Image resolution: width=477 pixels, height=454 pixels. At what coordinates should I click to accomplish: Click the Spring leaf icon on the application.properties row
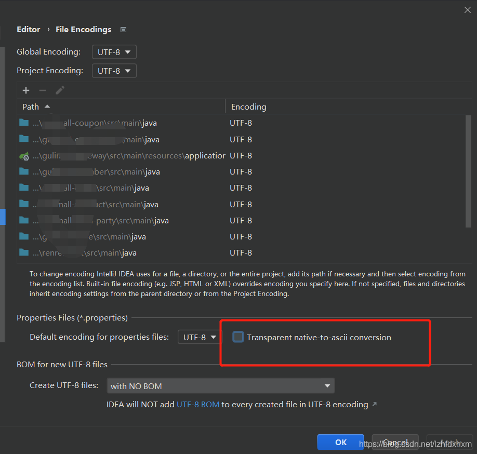[24, 155]
